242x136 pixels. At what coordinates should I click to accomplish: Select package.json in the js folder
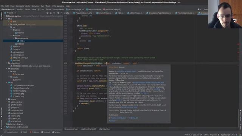pyautogui.click(x=17, y=52)
